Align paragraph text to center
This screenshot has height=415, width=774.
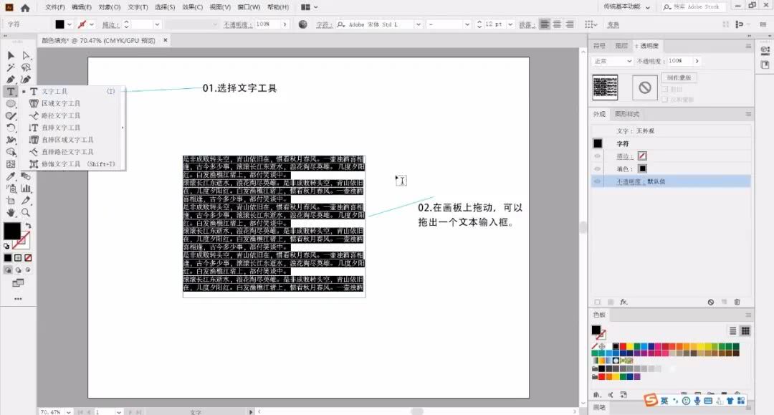(558, 24)
